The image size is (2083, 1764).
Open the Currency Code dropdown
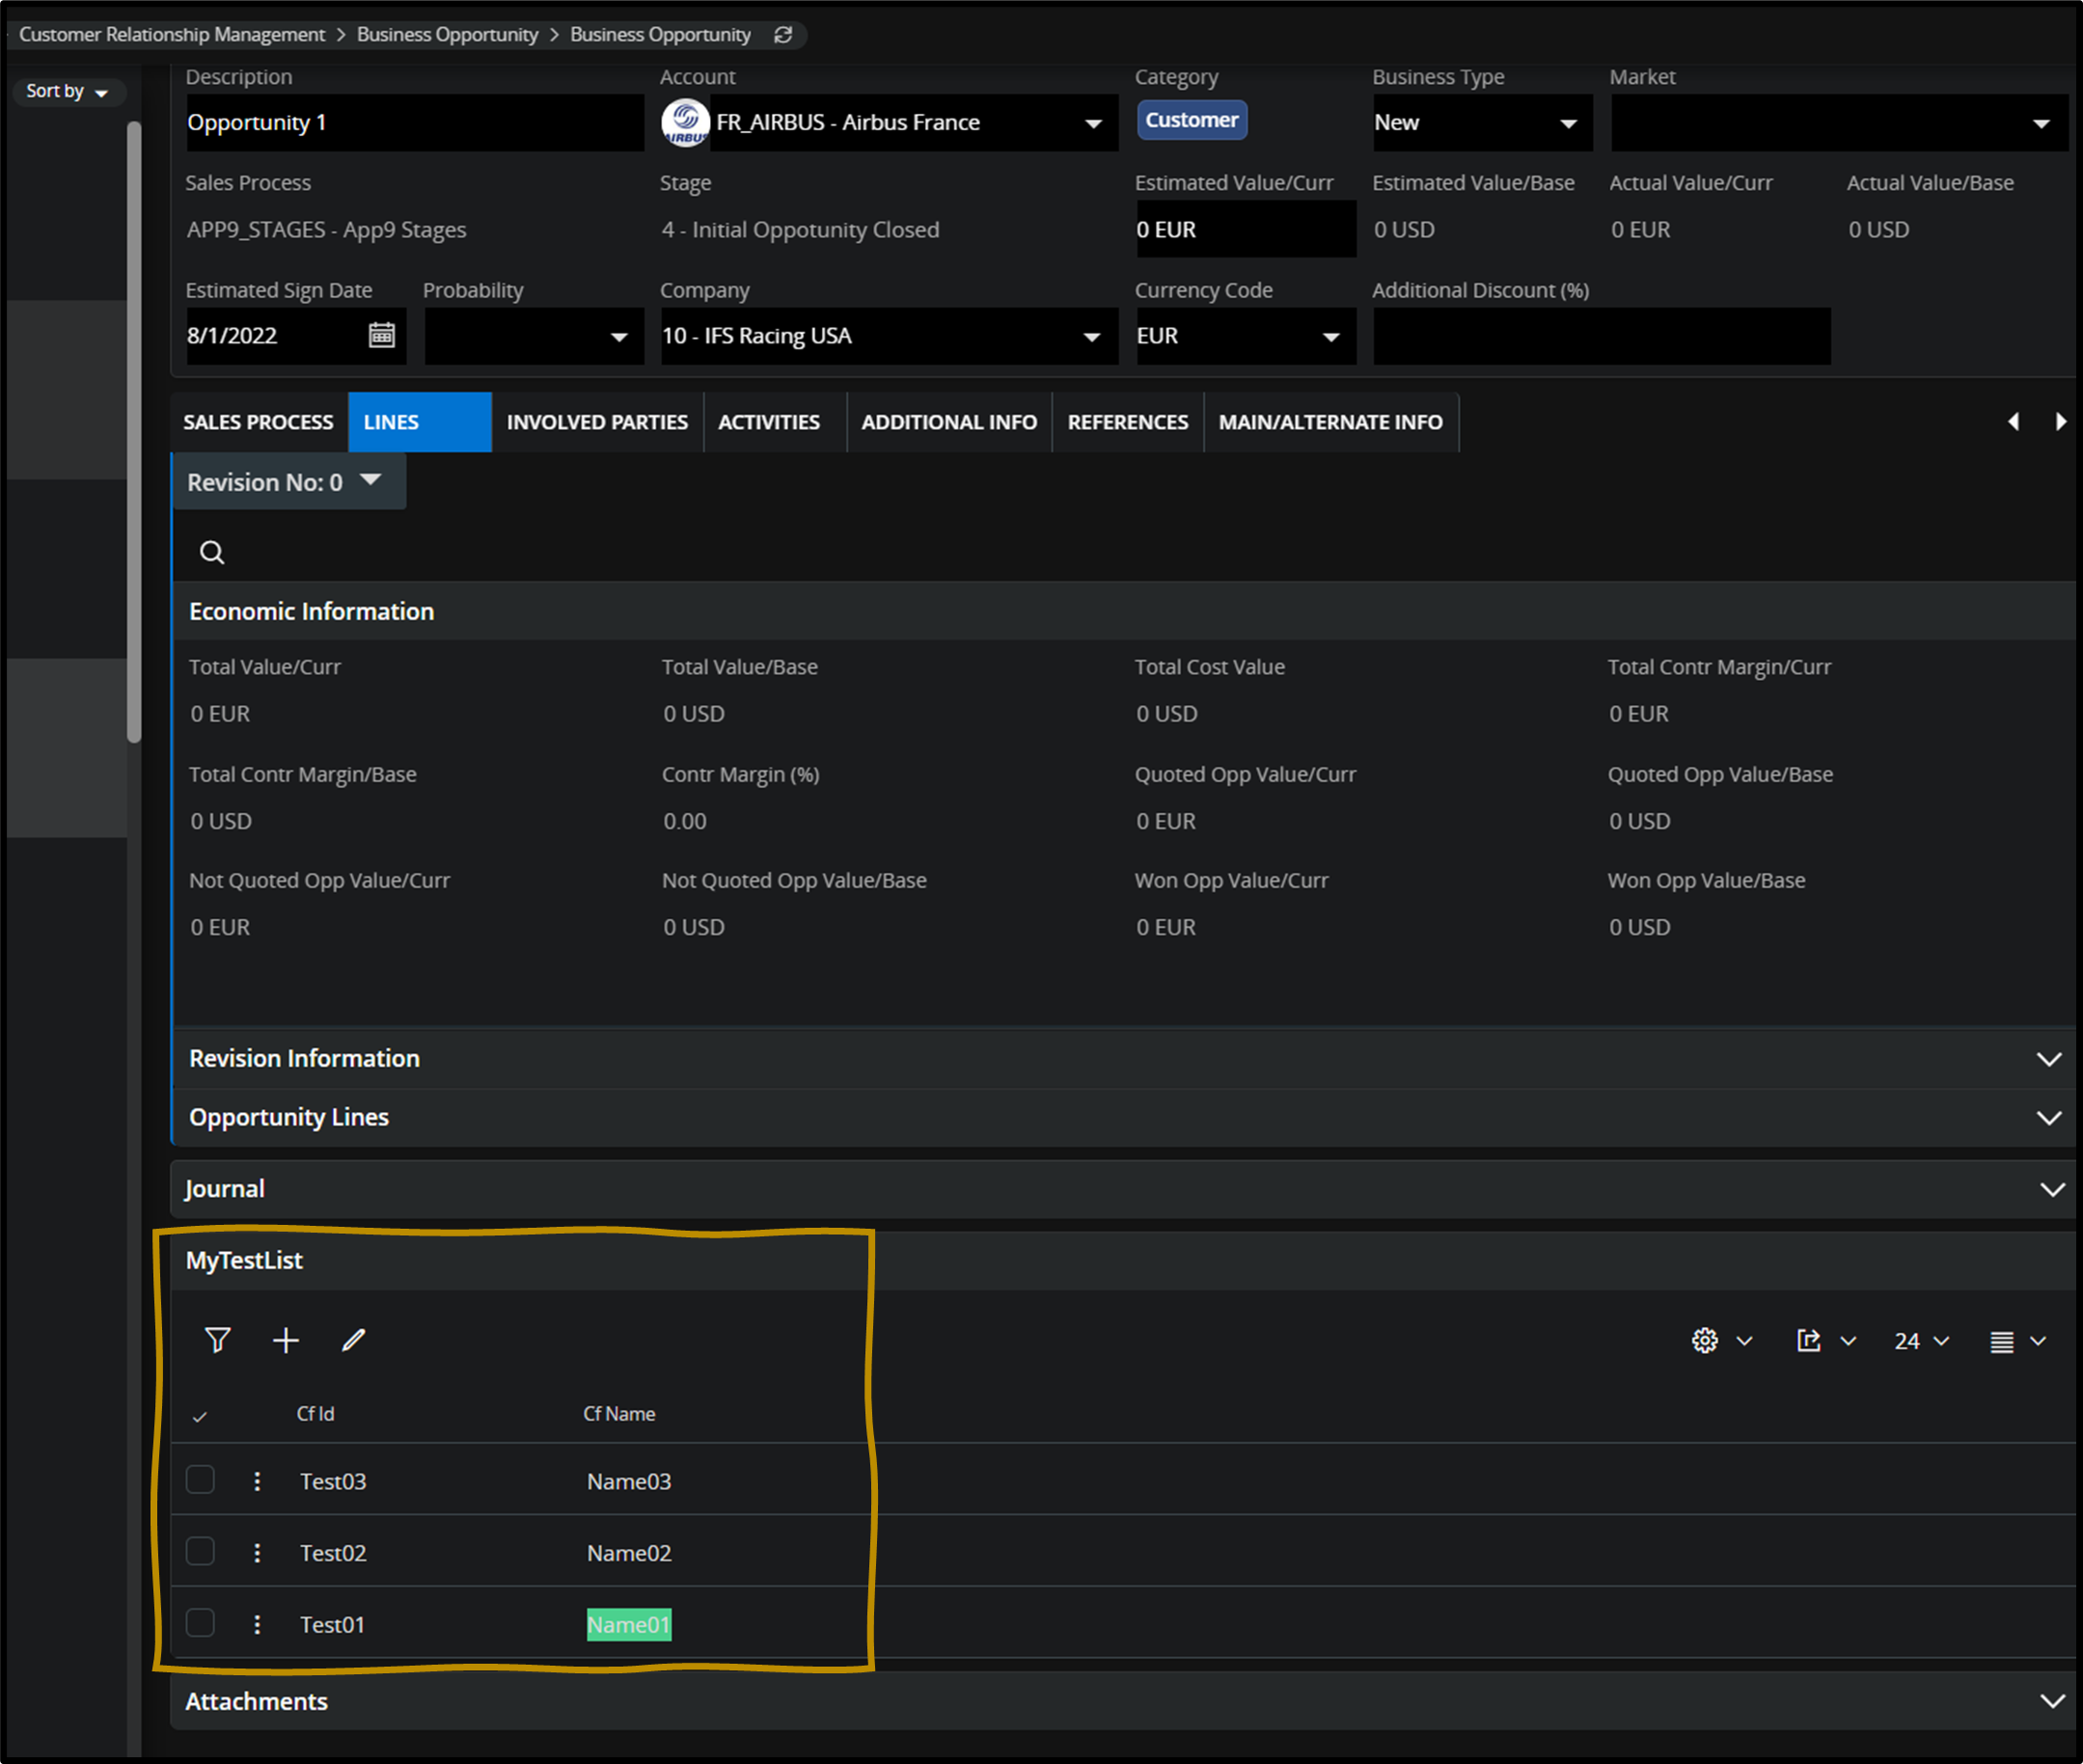1330,336
